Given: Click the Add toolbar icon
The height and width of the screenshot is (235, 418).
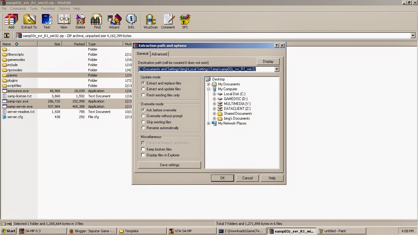Looking at the screenshot, I should [x=11, y=20].
